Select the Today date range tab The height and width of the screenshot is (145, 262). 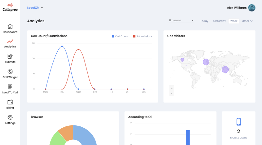[x=204, y=21]
